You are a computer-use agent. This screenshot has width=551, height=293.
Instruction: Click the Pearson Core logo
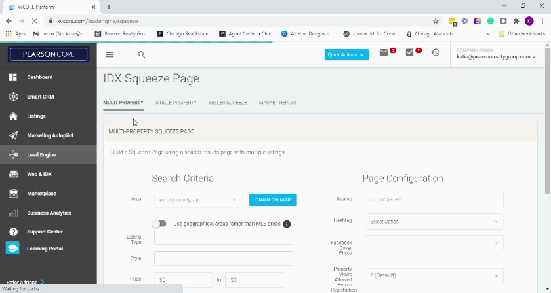pyautogui.click(x=49, y=54)
